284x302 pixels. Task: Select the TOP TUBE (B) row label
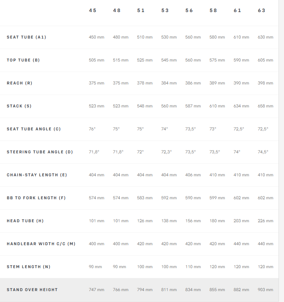[23, 60]
